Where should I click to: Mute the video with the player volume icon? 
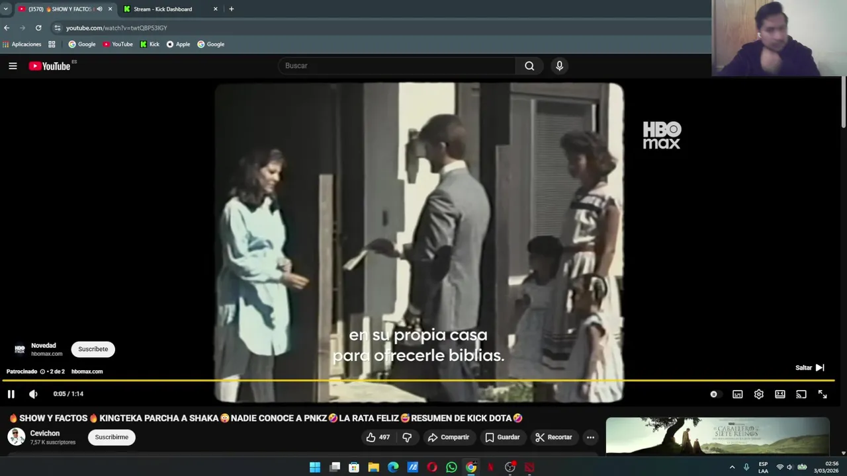33,394
